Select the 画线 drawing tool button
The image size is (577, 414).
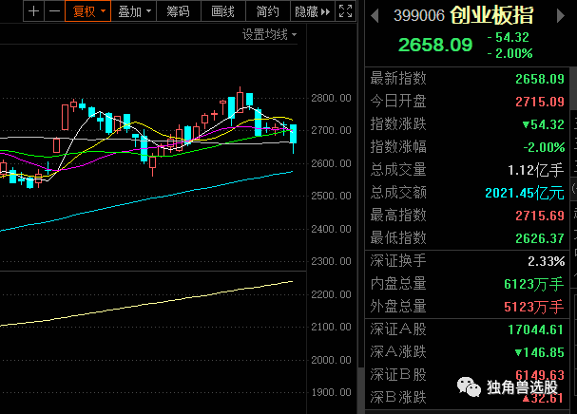[x=223, y=11]
